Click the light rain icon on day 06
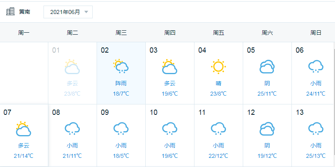The image size is (335, 167). coord(316,67)
